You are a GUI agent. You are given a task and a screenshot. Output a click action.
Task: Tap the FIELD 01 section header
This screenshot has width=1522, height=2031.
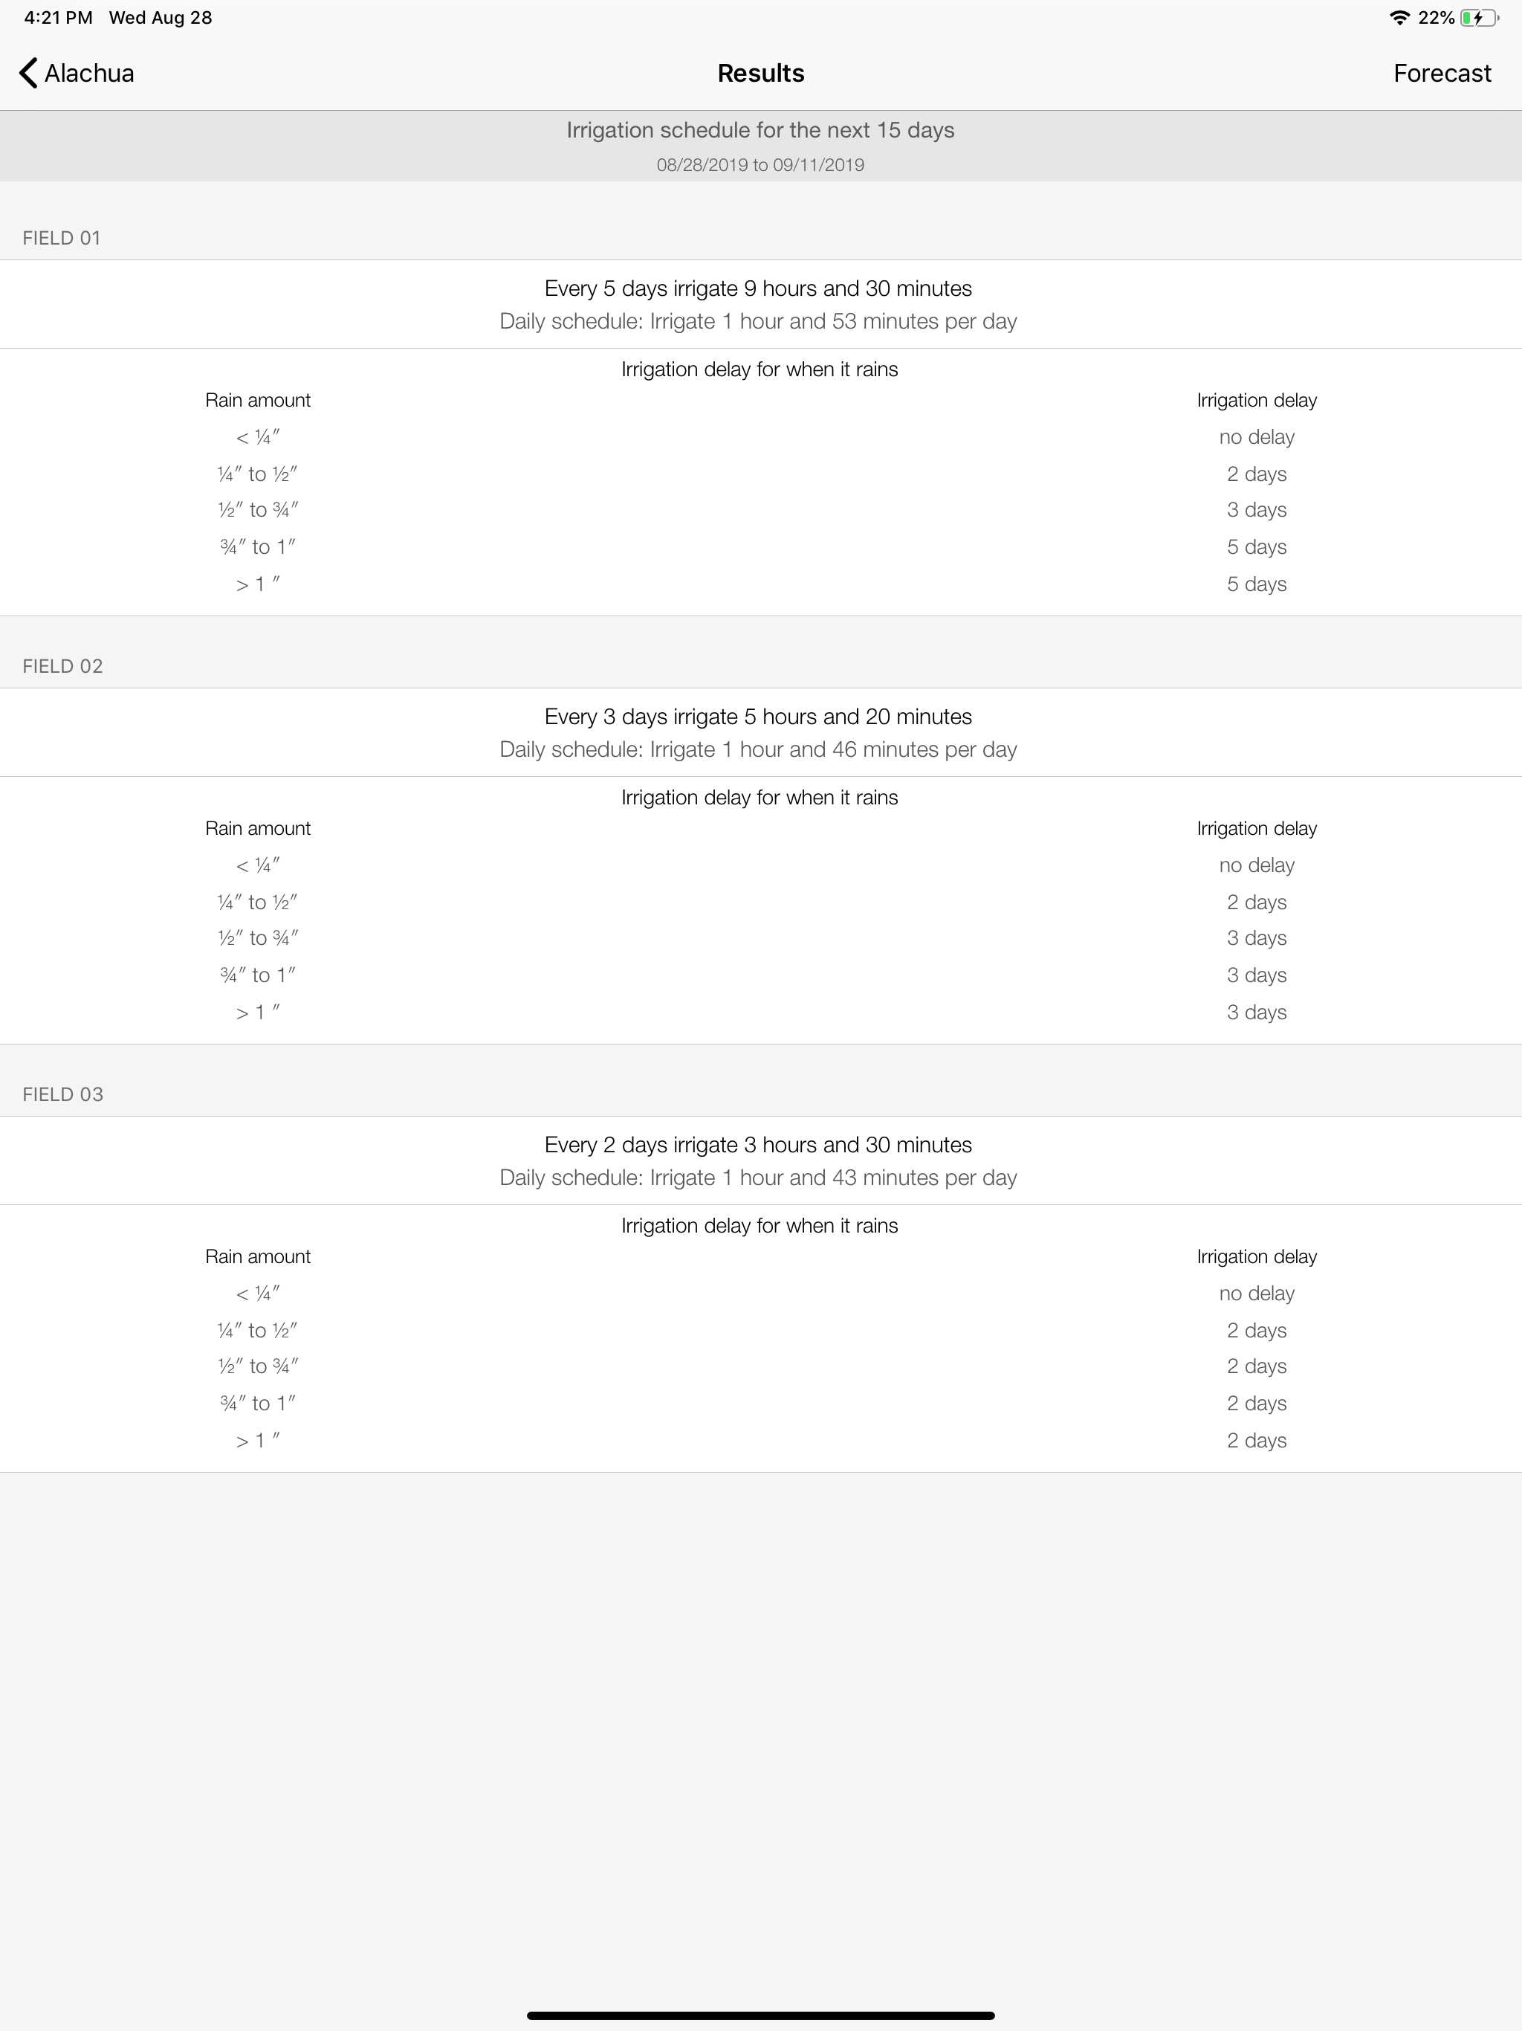pos(62,238)
